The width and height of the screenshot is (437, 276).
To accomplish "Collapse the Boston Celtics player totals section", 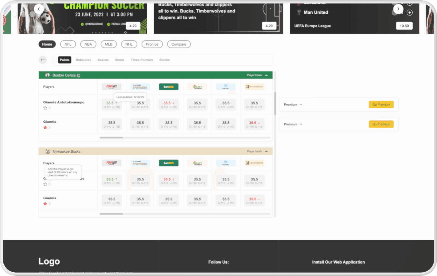I will pos(266,75).
